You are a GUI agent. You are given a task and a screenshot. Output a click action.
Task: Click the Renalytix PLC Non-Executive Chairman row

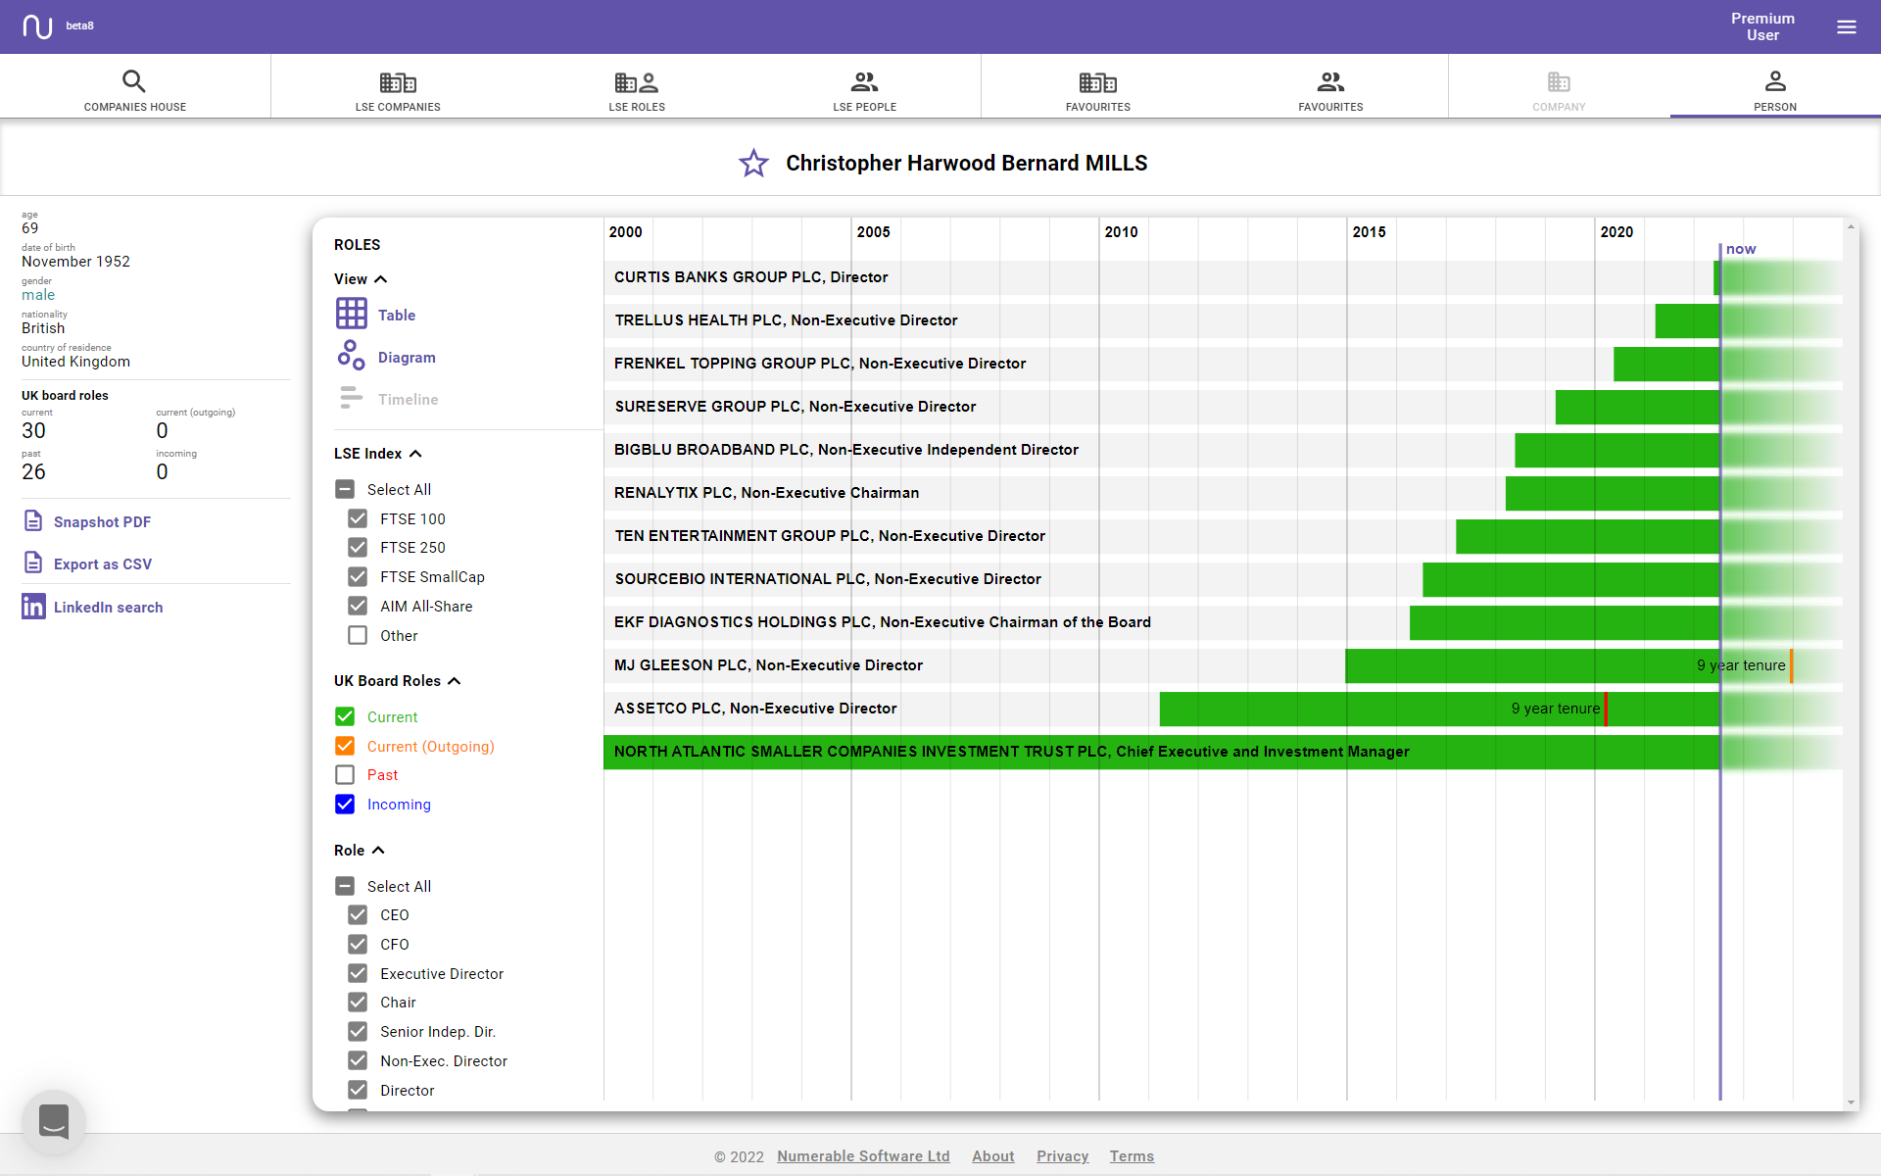coord(1223,493)
